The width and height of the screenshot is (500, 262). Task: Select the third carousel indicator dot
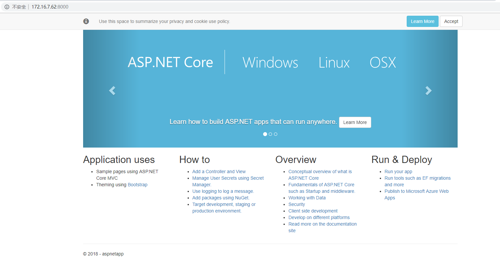(276, 134)
